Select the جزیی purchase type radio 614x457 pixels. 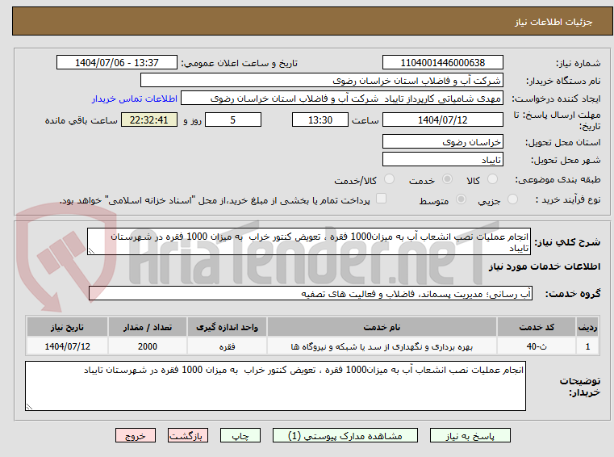click(x=512, y=199)
